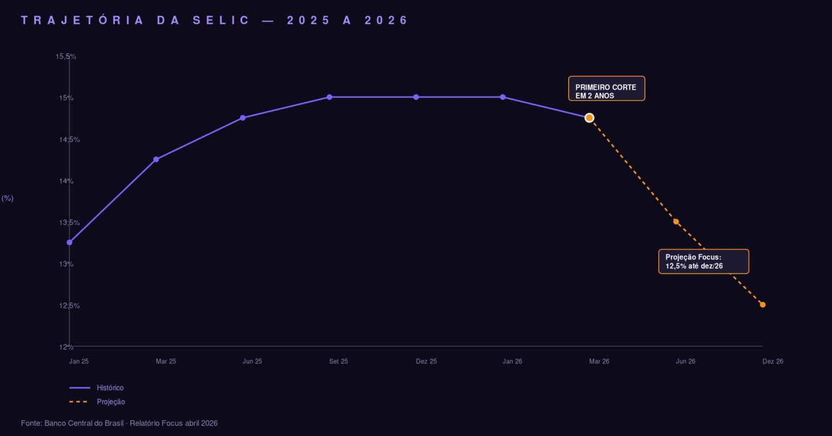Click the Jan 25 data point on the line

(69, 242)
